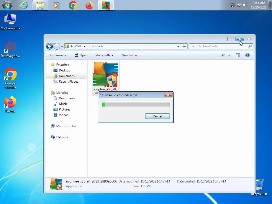Select Google Chrome desktop shortcut

pyautogui.click(x=10, y=79)
